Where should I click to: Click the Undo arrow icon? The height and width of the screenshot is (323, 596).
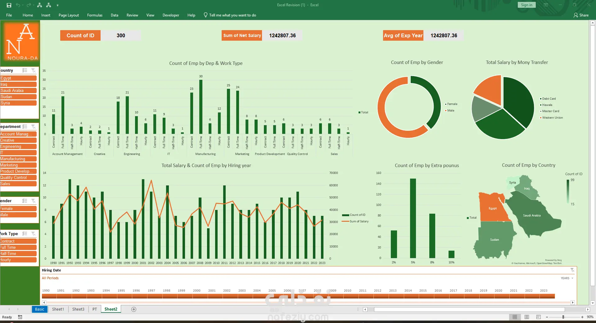coord(18,5)
